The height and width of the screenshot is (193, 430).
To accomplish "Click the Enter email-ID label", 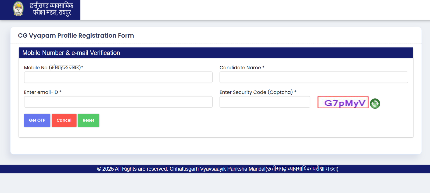I will (42, 92).
